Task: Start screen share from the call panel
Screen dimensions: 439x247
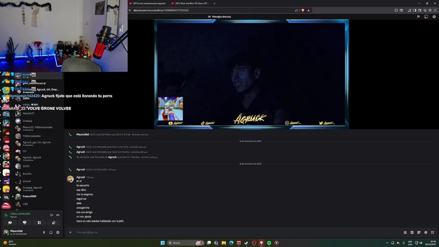Action: click(x=25, y=223)
